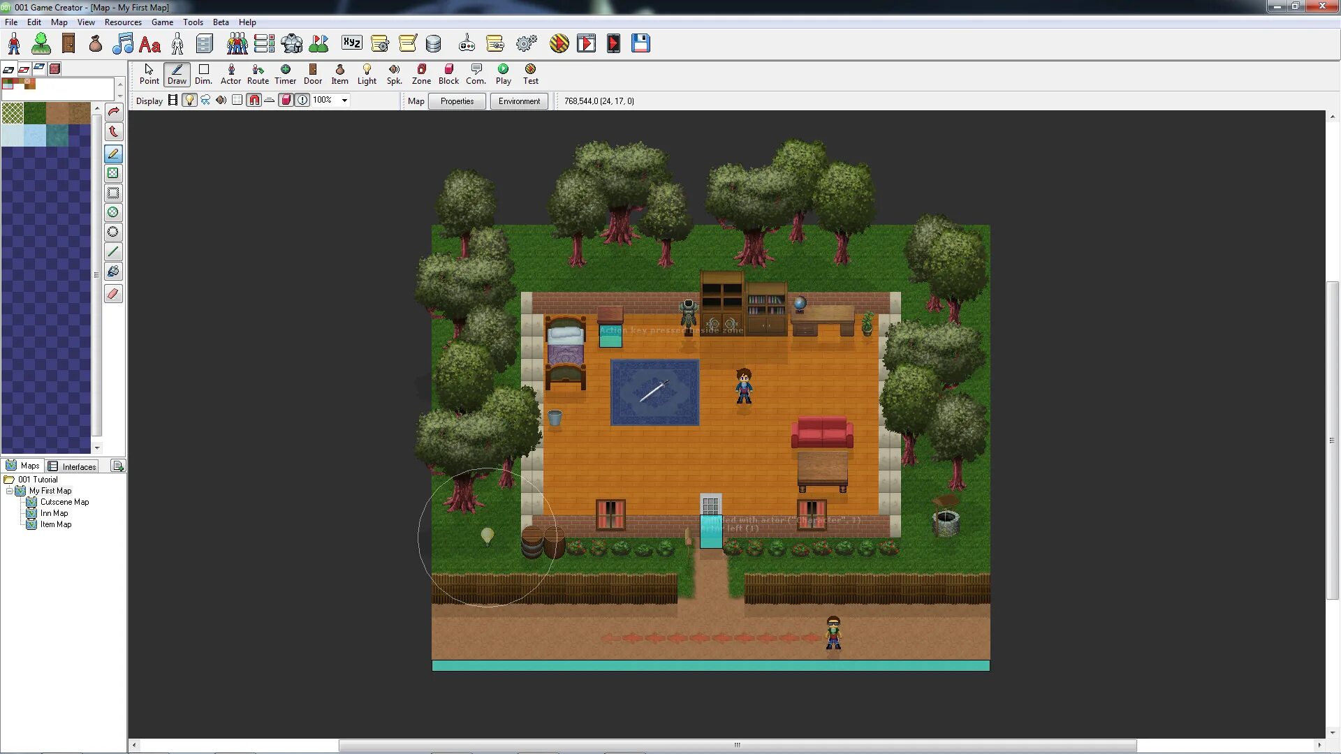
Task: Select the Zone placement tool
Action: 421,73
